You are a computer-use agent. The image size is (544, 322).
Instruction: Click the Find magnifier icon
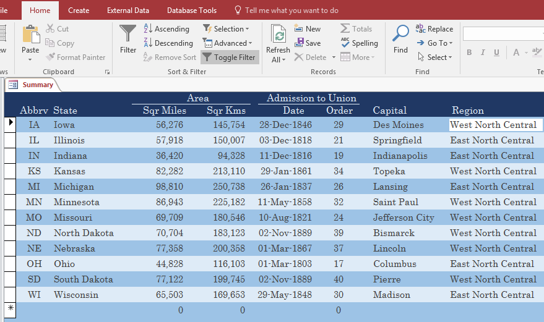point(400,33)
